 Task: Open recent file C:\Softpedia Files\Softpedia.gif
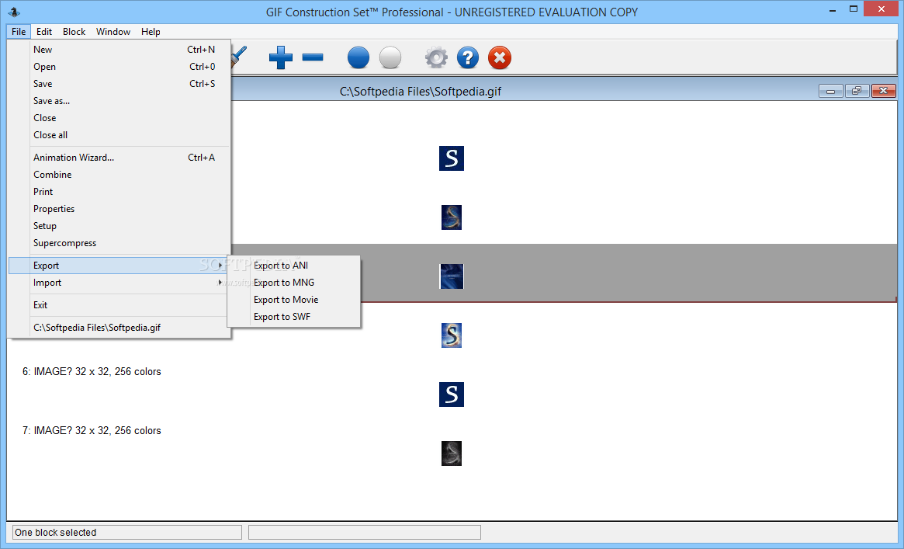point(119,328)
